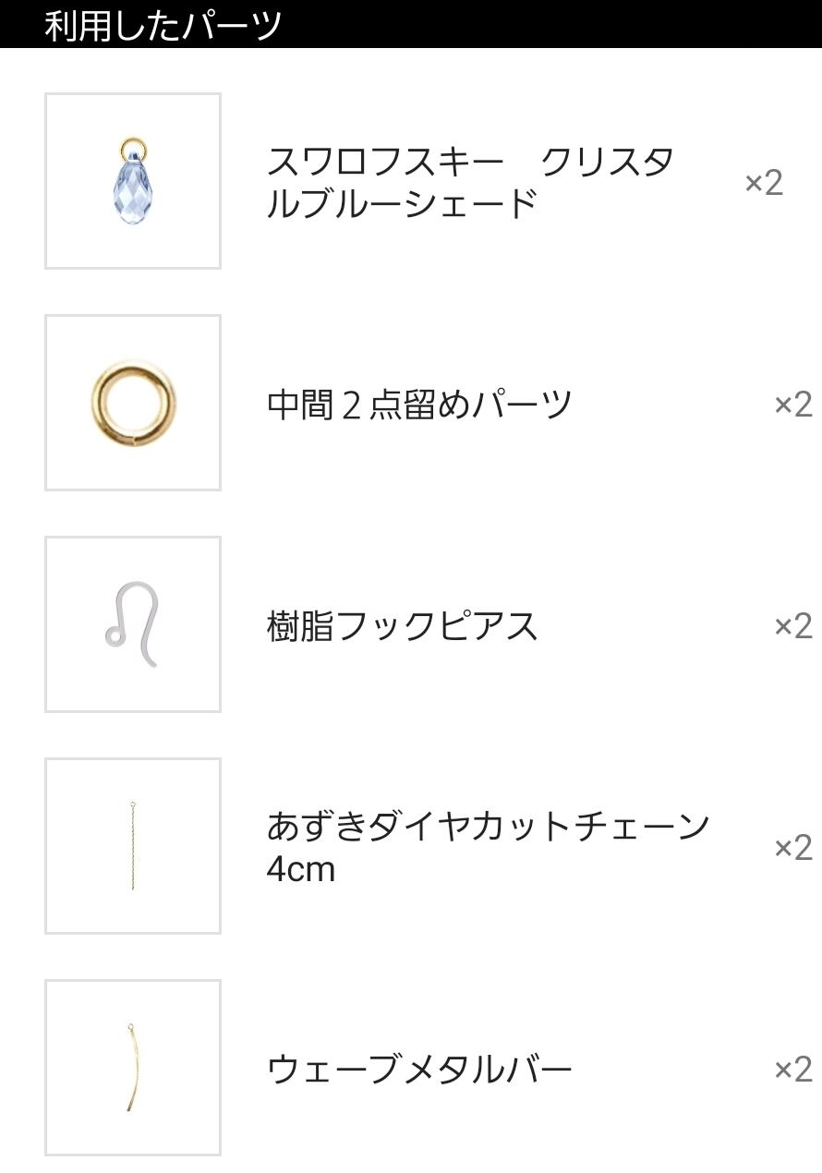Image resolution: width=822 pixels, height=1173 pixels.
Task: Select the curved wave metal bar image
Action: (x=133, y=1068)
